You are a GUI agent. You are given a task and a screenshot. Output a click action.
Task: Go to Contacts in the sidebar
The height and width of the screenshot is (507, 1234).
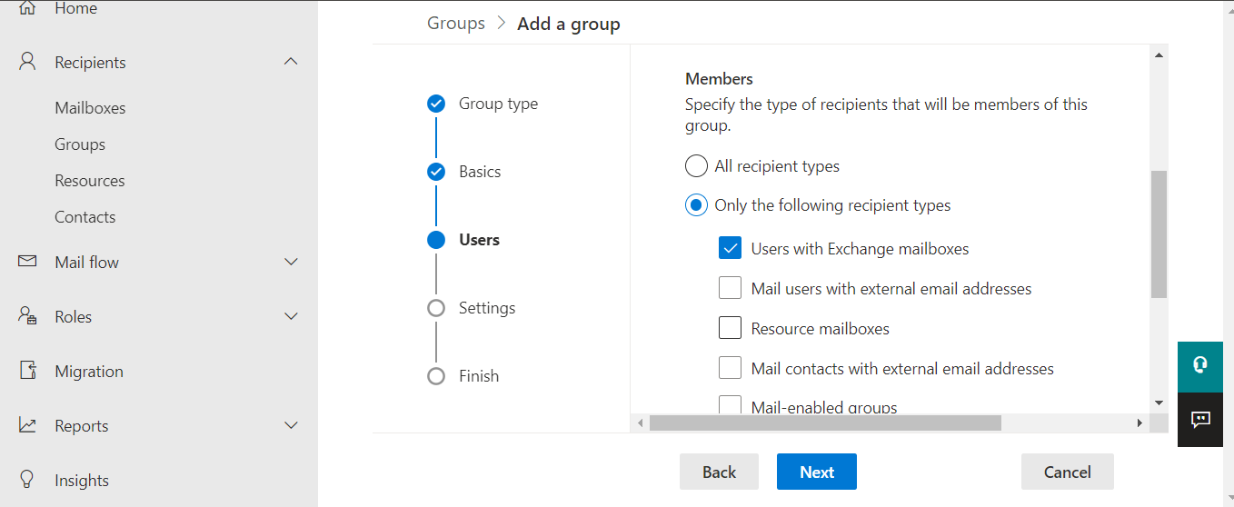point(85,217)
